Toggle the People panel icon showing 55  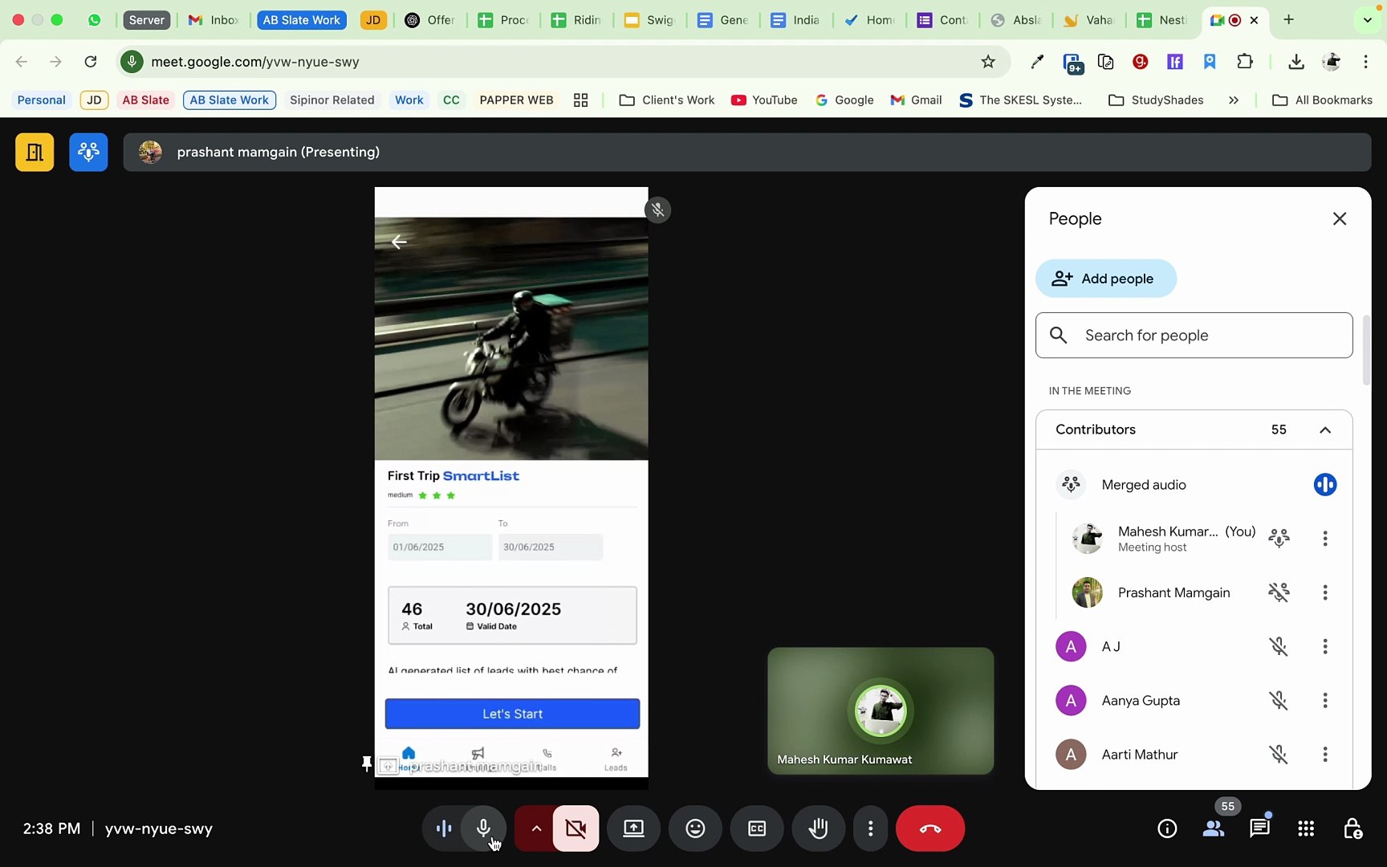click(x=1214, y=828)
